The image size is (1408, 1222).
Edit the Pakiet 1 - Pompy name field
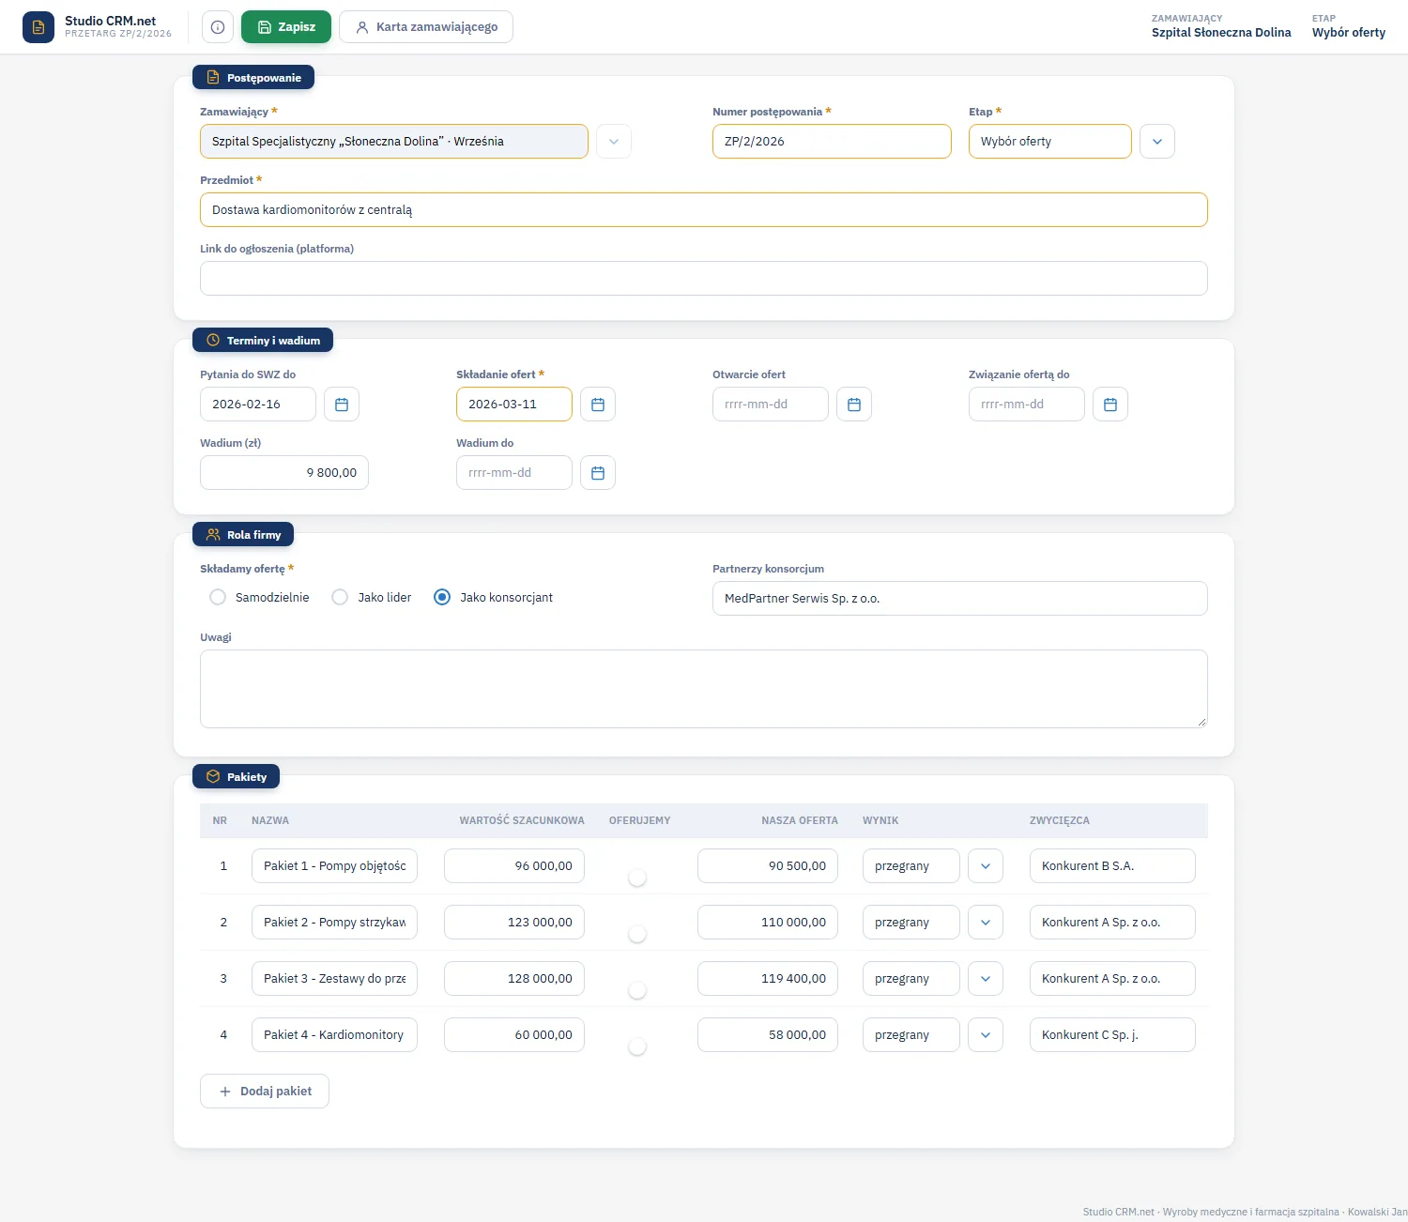334,866
